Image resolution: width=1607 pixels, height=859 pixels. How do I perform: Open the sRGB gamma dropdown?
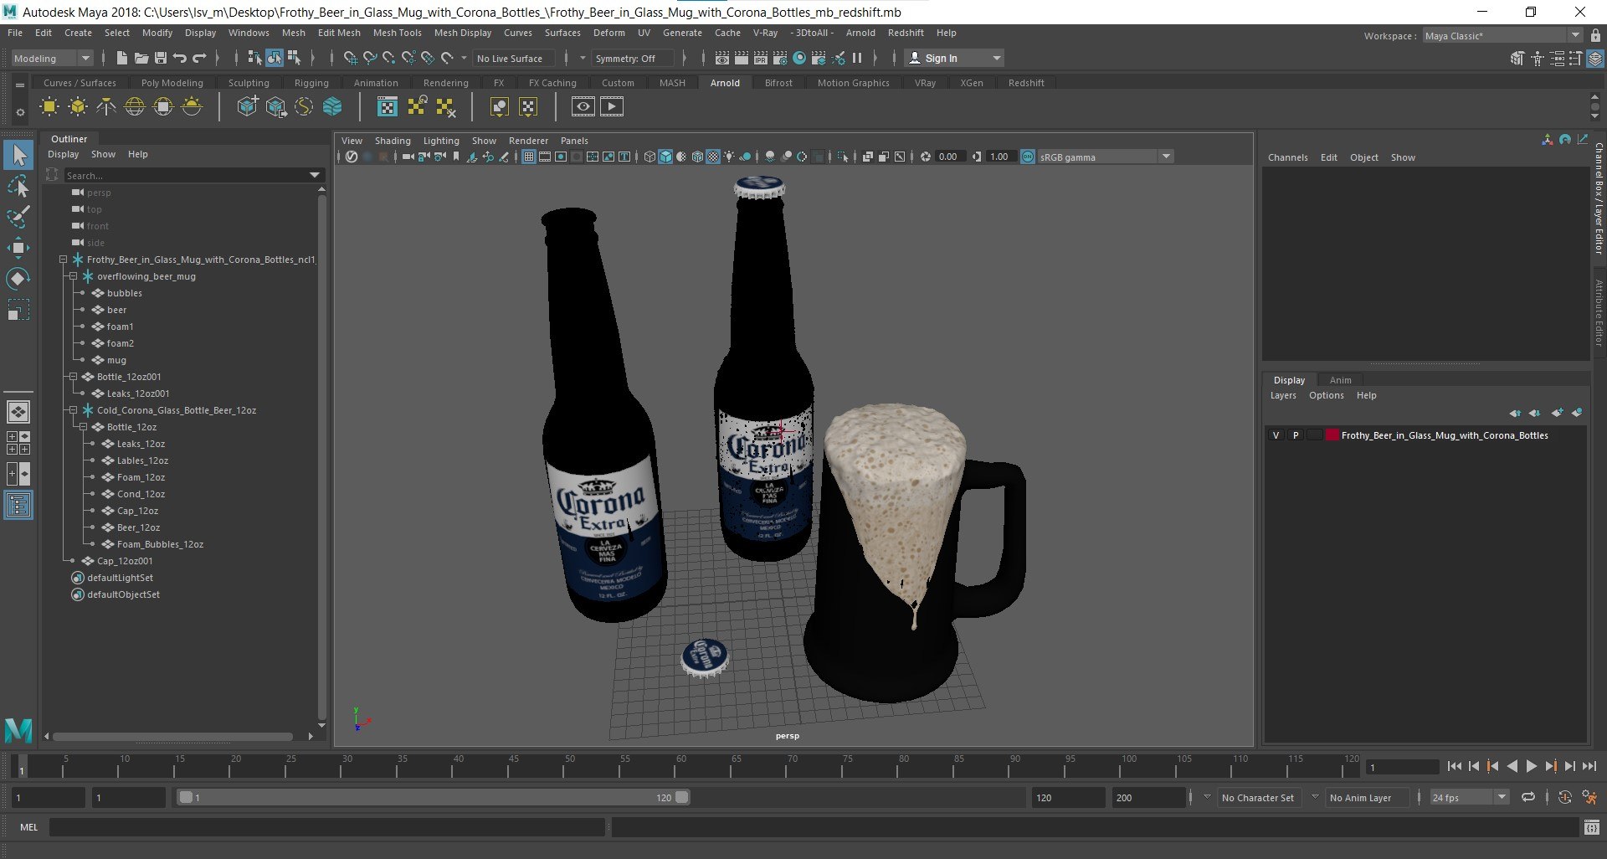coord(1105,157)
